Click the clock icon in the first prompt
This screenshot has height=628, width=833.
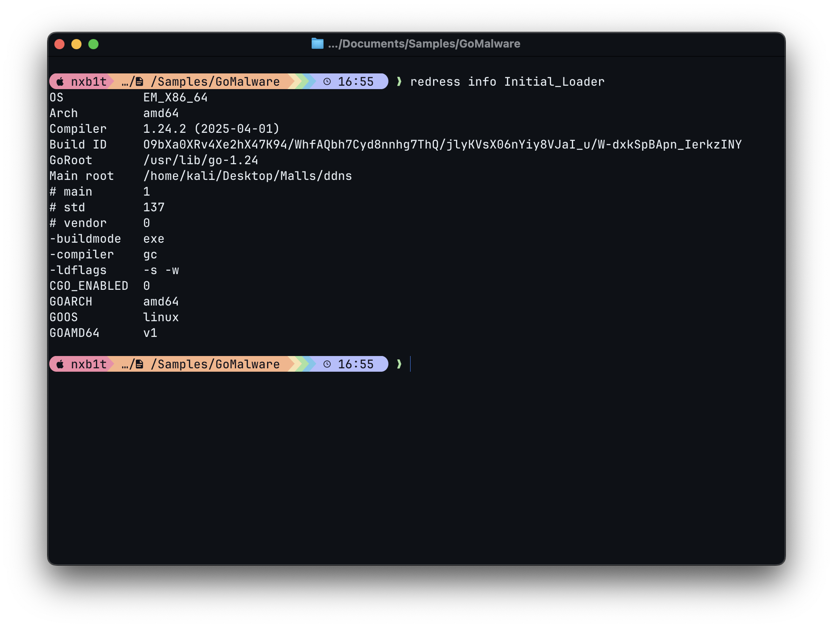(326, 81)
